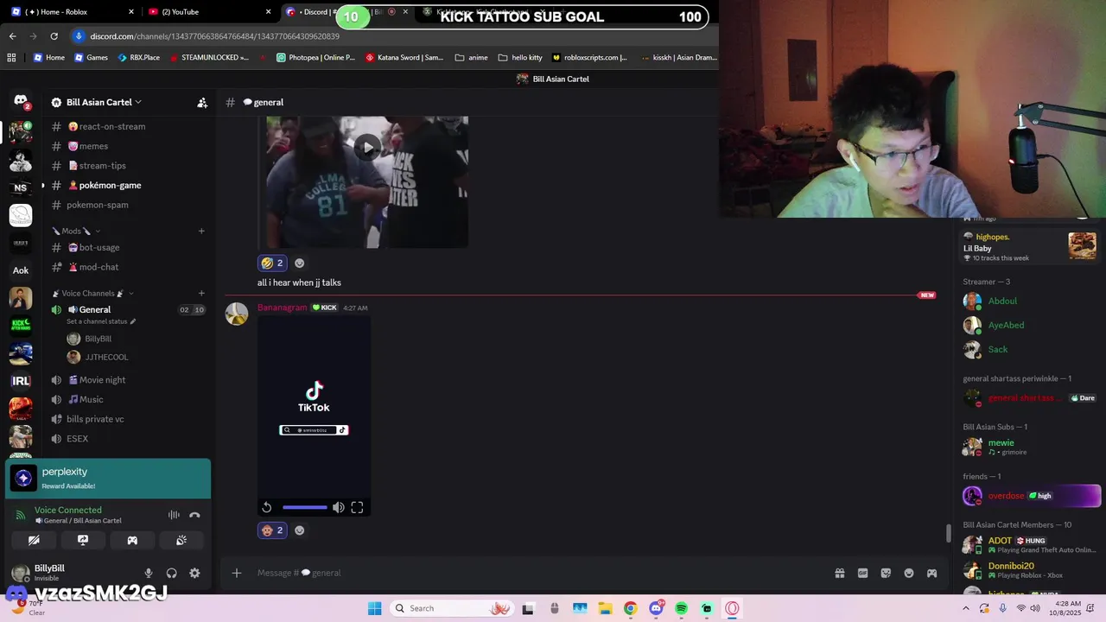Switch to YouTube browser tab
This screenshot has width=1106, height=622.
[209, 12]
